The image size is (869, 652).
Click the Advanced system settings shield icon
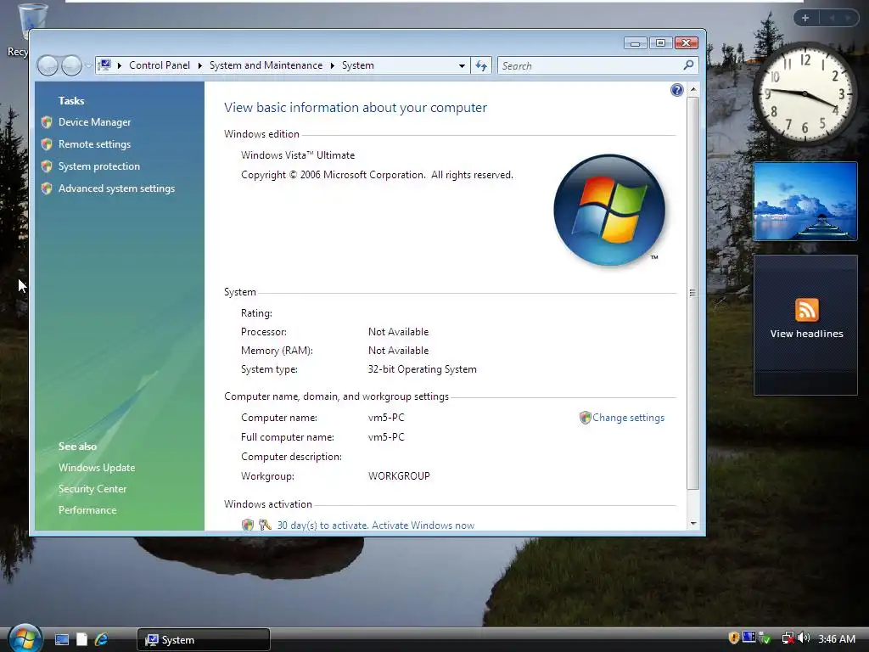pos(47,188)
